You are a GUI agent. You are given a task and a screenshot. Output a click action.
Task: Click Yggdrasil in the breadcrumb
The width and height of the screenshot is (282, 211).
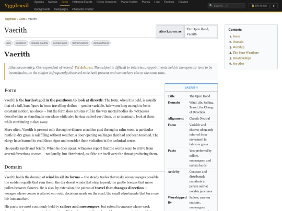click(x=10, y=19)
